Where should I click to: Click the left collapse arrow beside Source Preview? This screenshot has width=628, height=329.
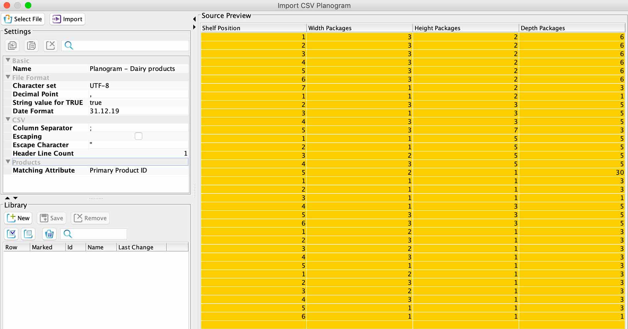194,19
